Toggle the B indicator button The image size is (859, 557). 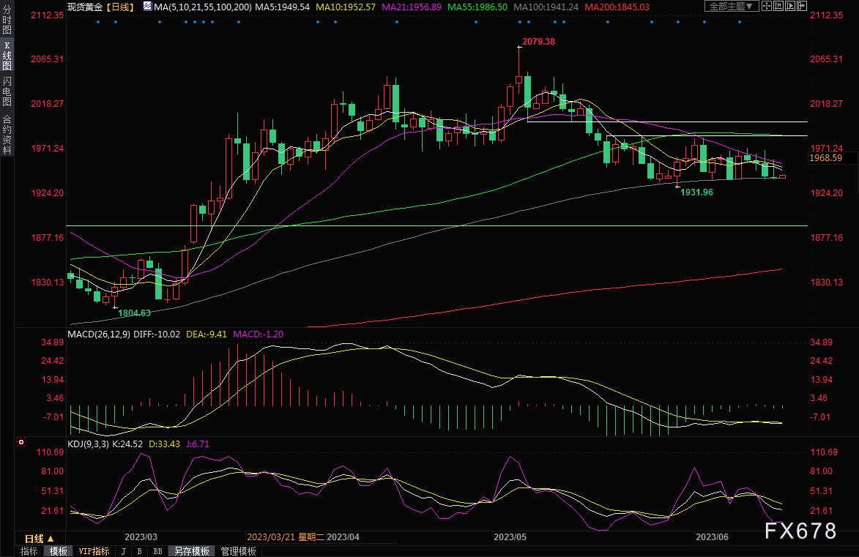coord(139,551)
